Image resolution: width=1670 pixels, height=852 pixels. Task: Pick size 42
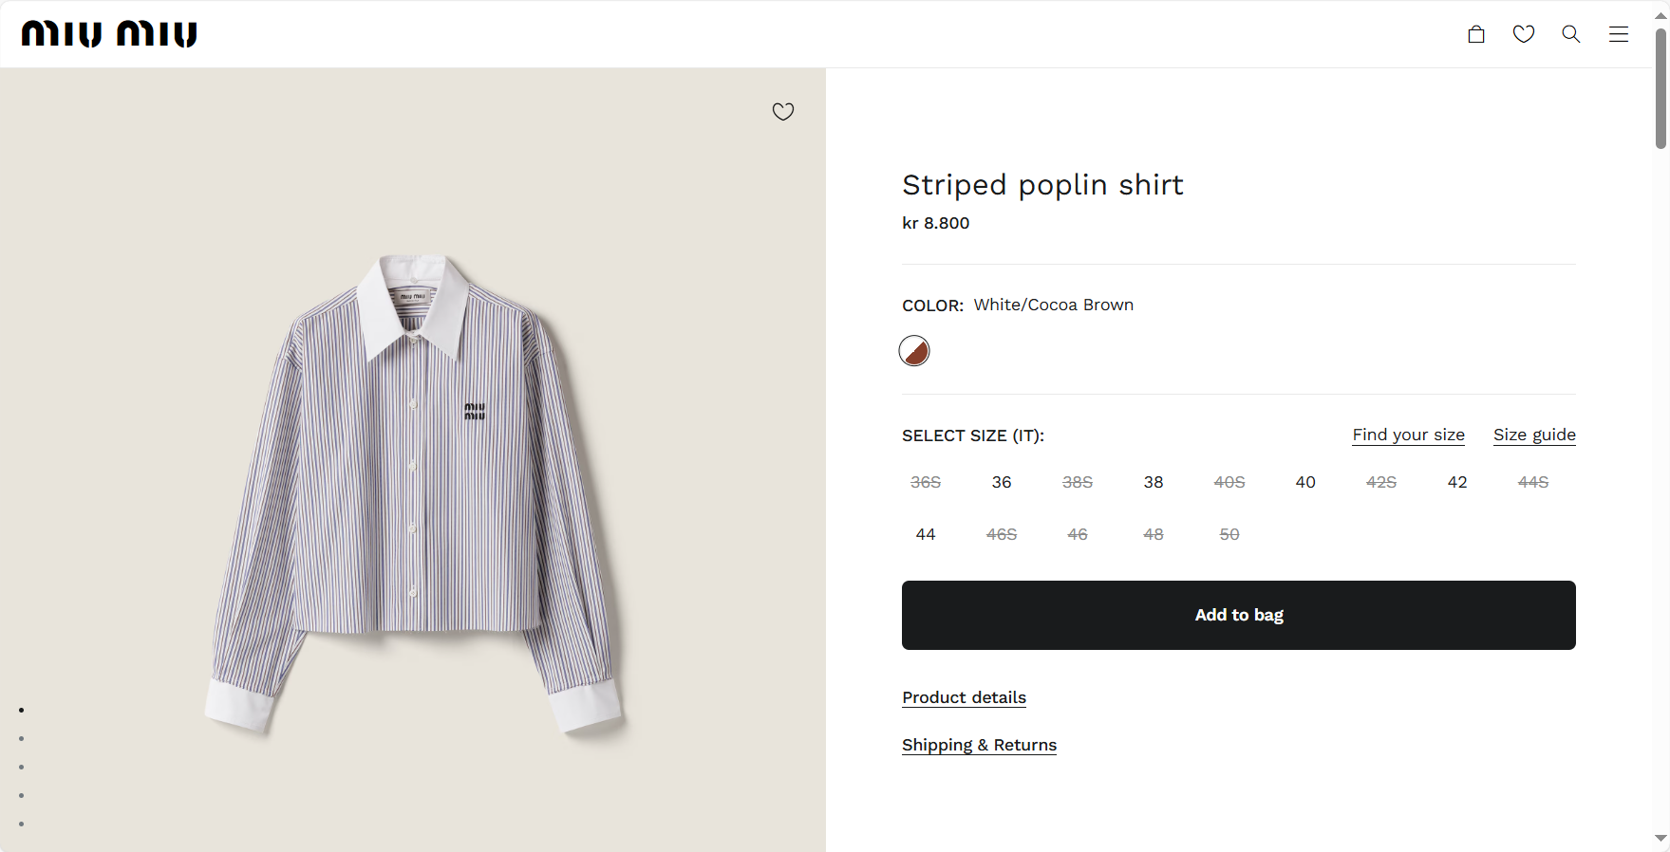[1457, 482]
